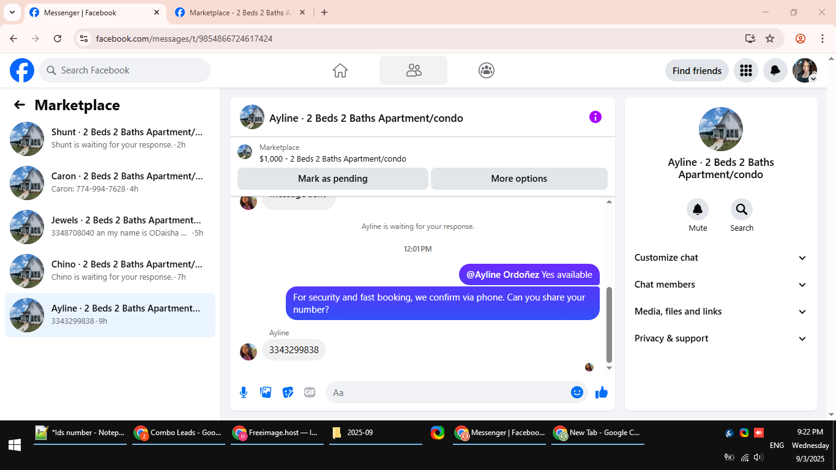836x470 pixels.
Task: Search within the conversation
Action: click(742, 210)
